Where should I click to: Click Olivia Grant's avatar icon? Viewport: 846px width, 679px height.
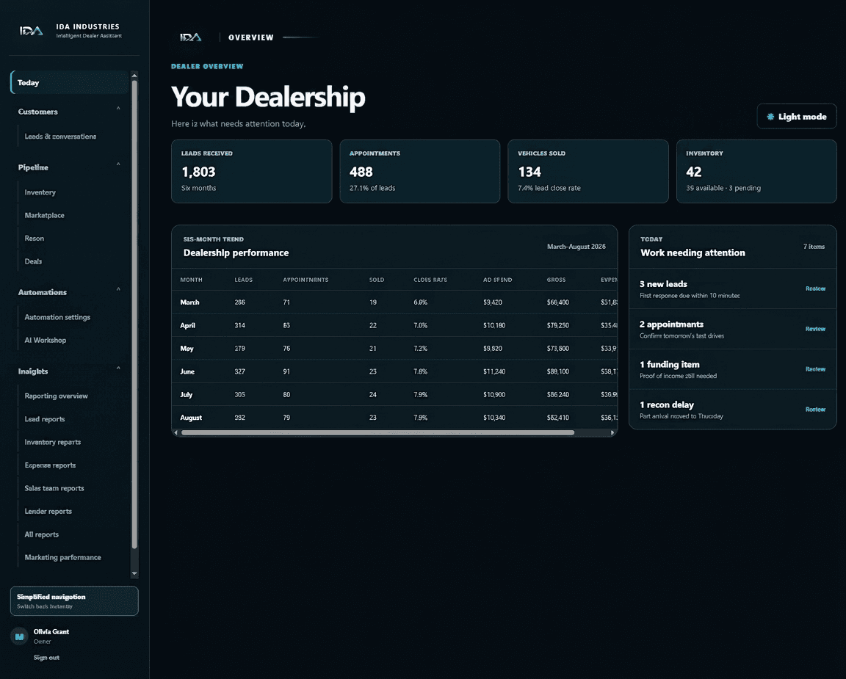pos(19,636)
